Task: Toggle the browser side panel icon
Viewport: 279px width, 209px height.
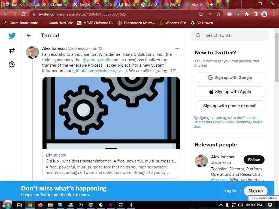Action: pyautogui.click(x=256, y=14)
